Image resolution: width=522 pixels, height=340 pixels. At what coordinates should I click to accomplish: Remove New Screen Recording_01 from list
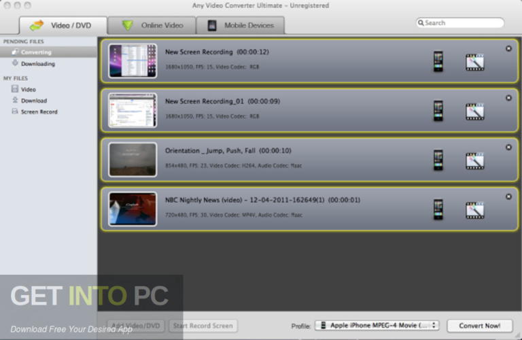[x=508, y=98]
